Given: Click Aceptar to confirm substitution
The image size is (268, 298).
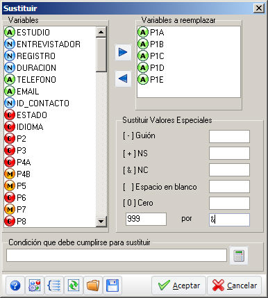Looking at the screenshot, I should [178, 285].
